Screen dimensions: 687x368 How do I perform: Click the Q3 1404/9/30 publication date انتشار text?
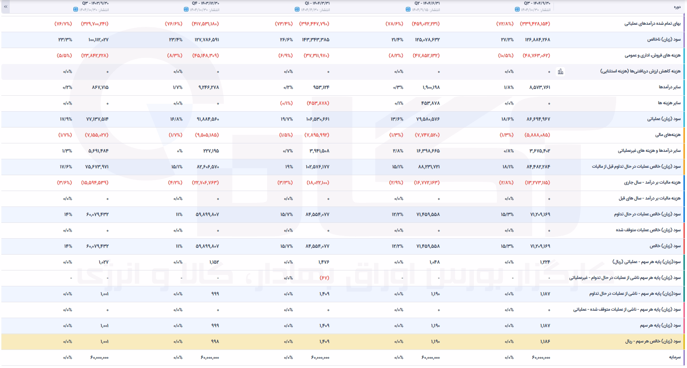coord(546,10)
